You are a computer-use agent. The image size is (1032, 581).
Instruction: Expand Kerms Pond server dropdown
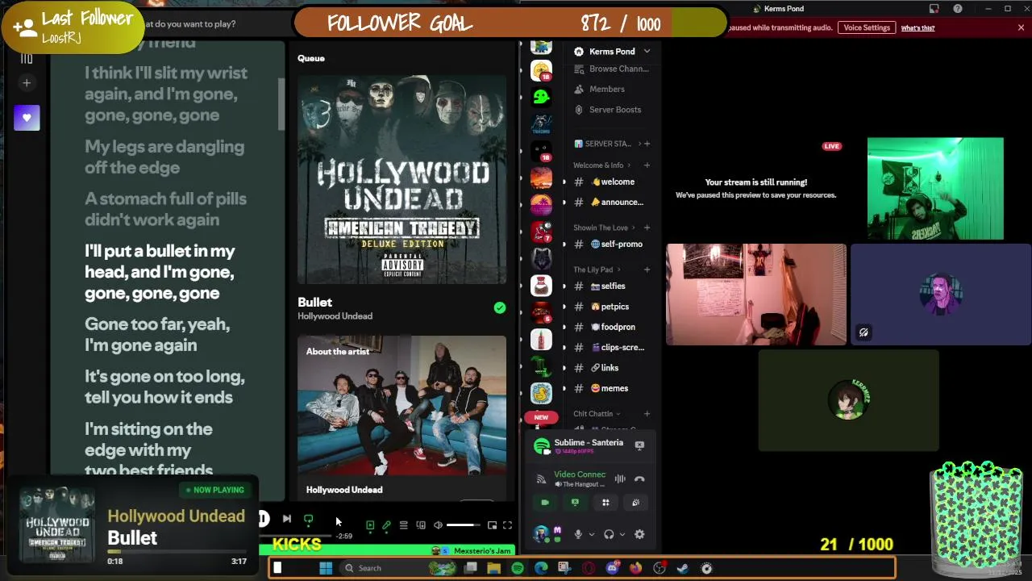point(647,52)
